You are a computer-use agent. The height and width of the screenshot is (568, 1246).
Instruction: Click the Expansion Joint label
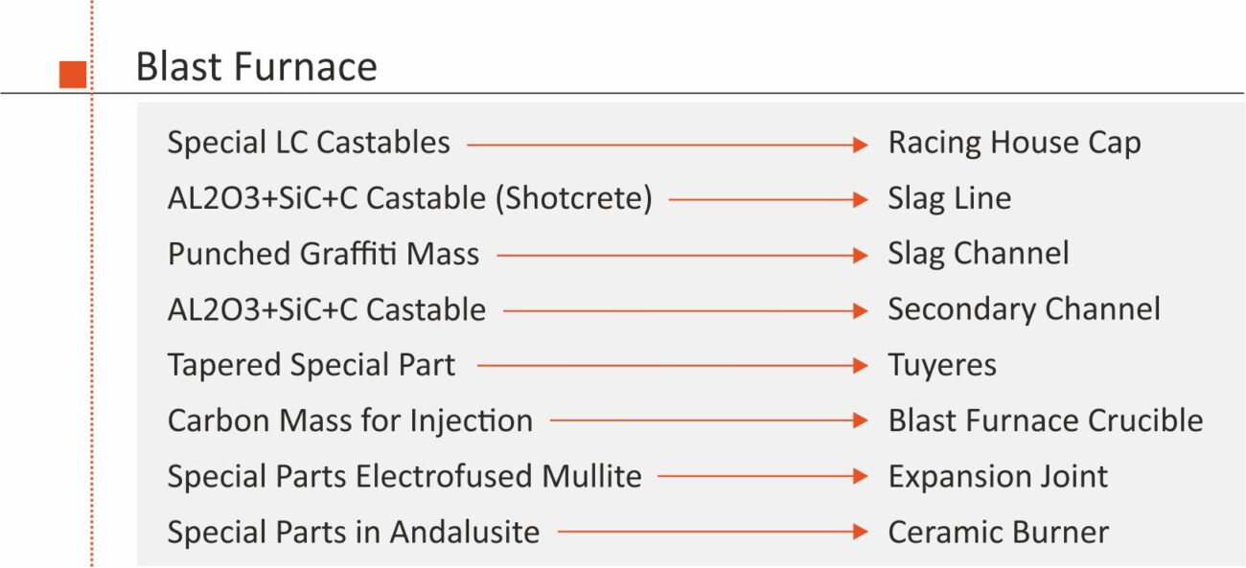(x=998, y=476)
